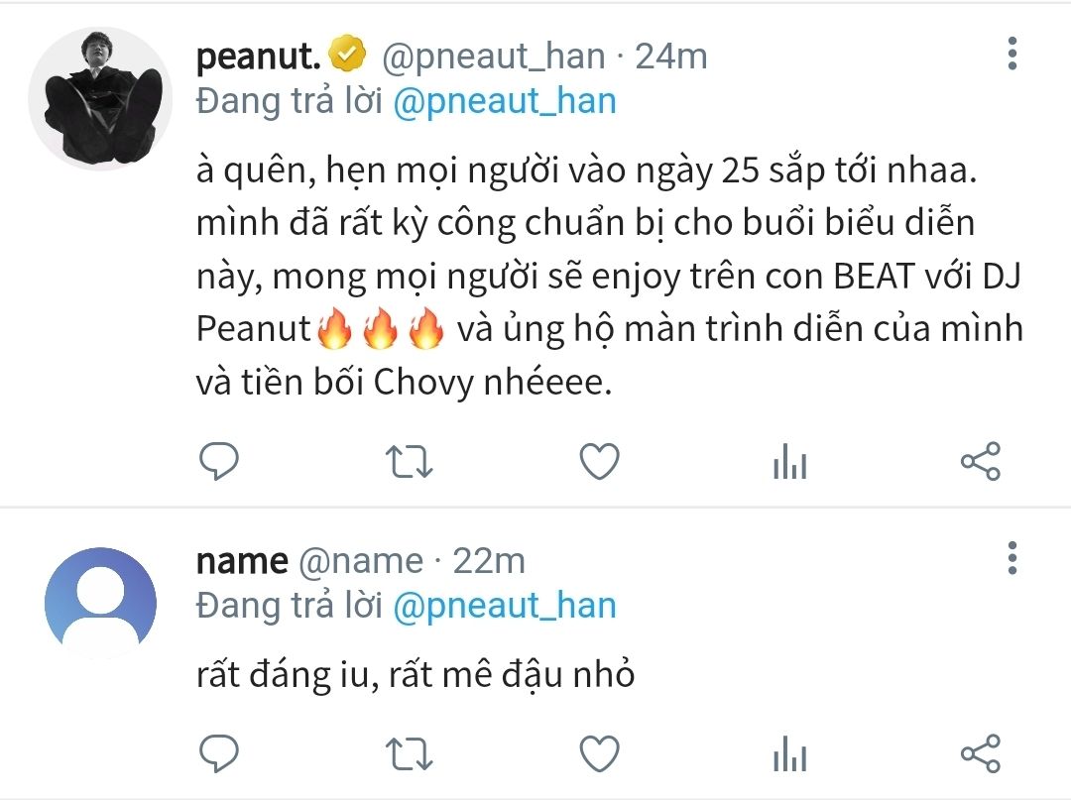Viewport: 1071px width, 800px height.
Task: Click @pneaut_han mention in name's reply
Action: pos(505,605)
